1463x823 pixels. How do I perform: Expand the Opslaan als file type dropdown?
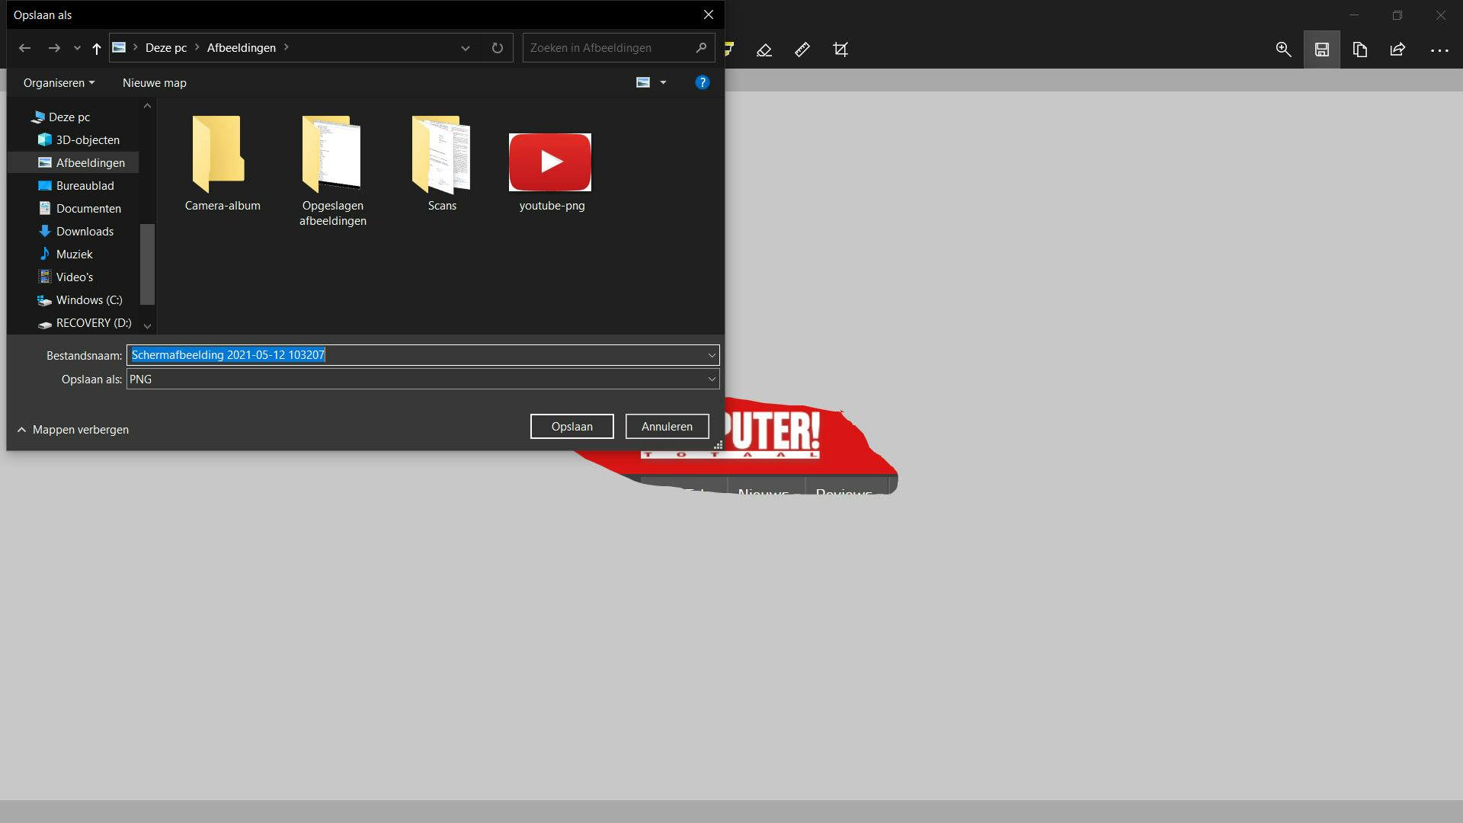click(x=712, y=379)
